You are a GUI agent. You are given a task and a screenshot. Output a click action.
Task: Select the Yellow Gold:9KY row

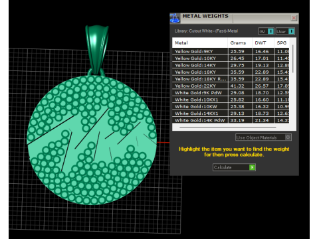[231, 51]
